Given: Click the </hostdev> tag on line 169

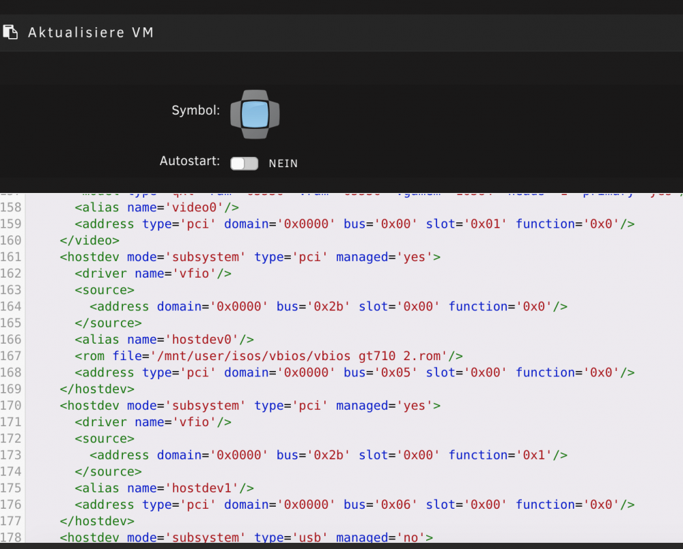Looking at the screenshot, I should (x=97, y=389).
